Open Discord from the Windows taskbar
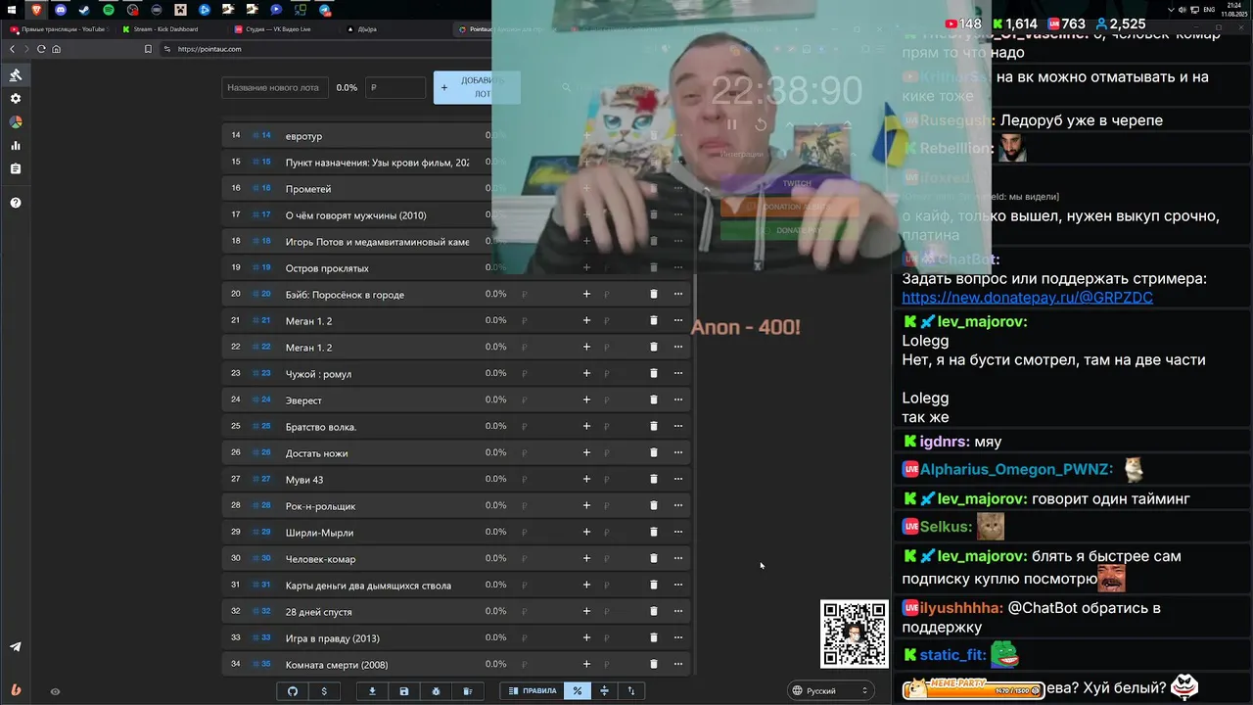 (61, 10)
